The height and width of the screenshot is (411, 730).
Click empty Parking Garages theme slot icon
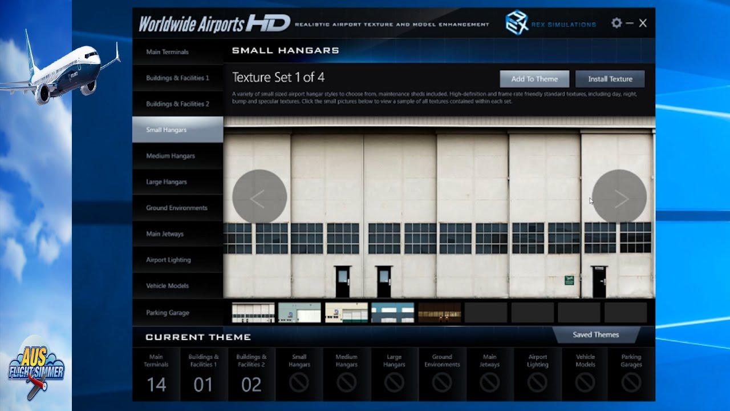tap(631, 383)
